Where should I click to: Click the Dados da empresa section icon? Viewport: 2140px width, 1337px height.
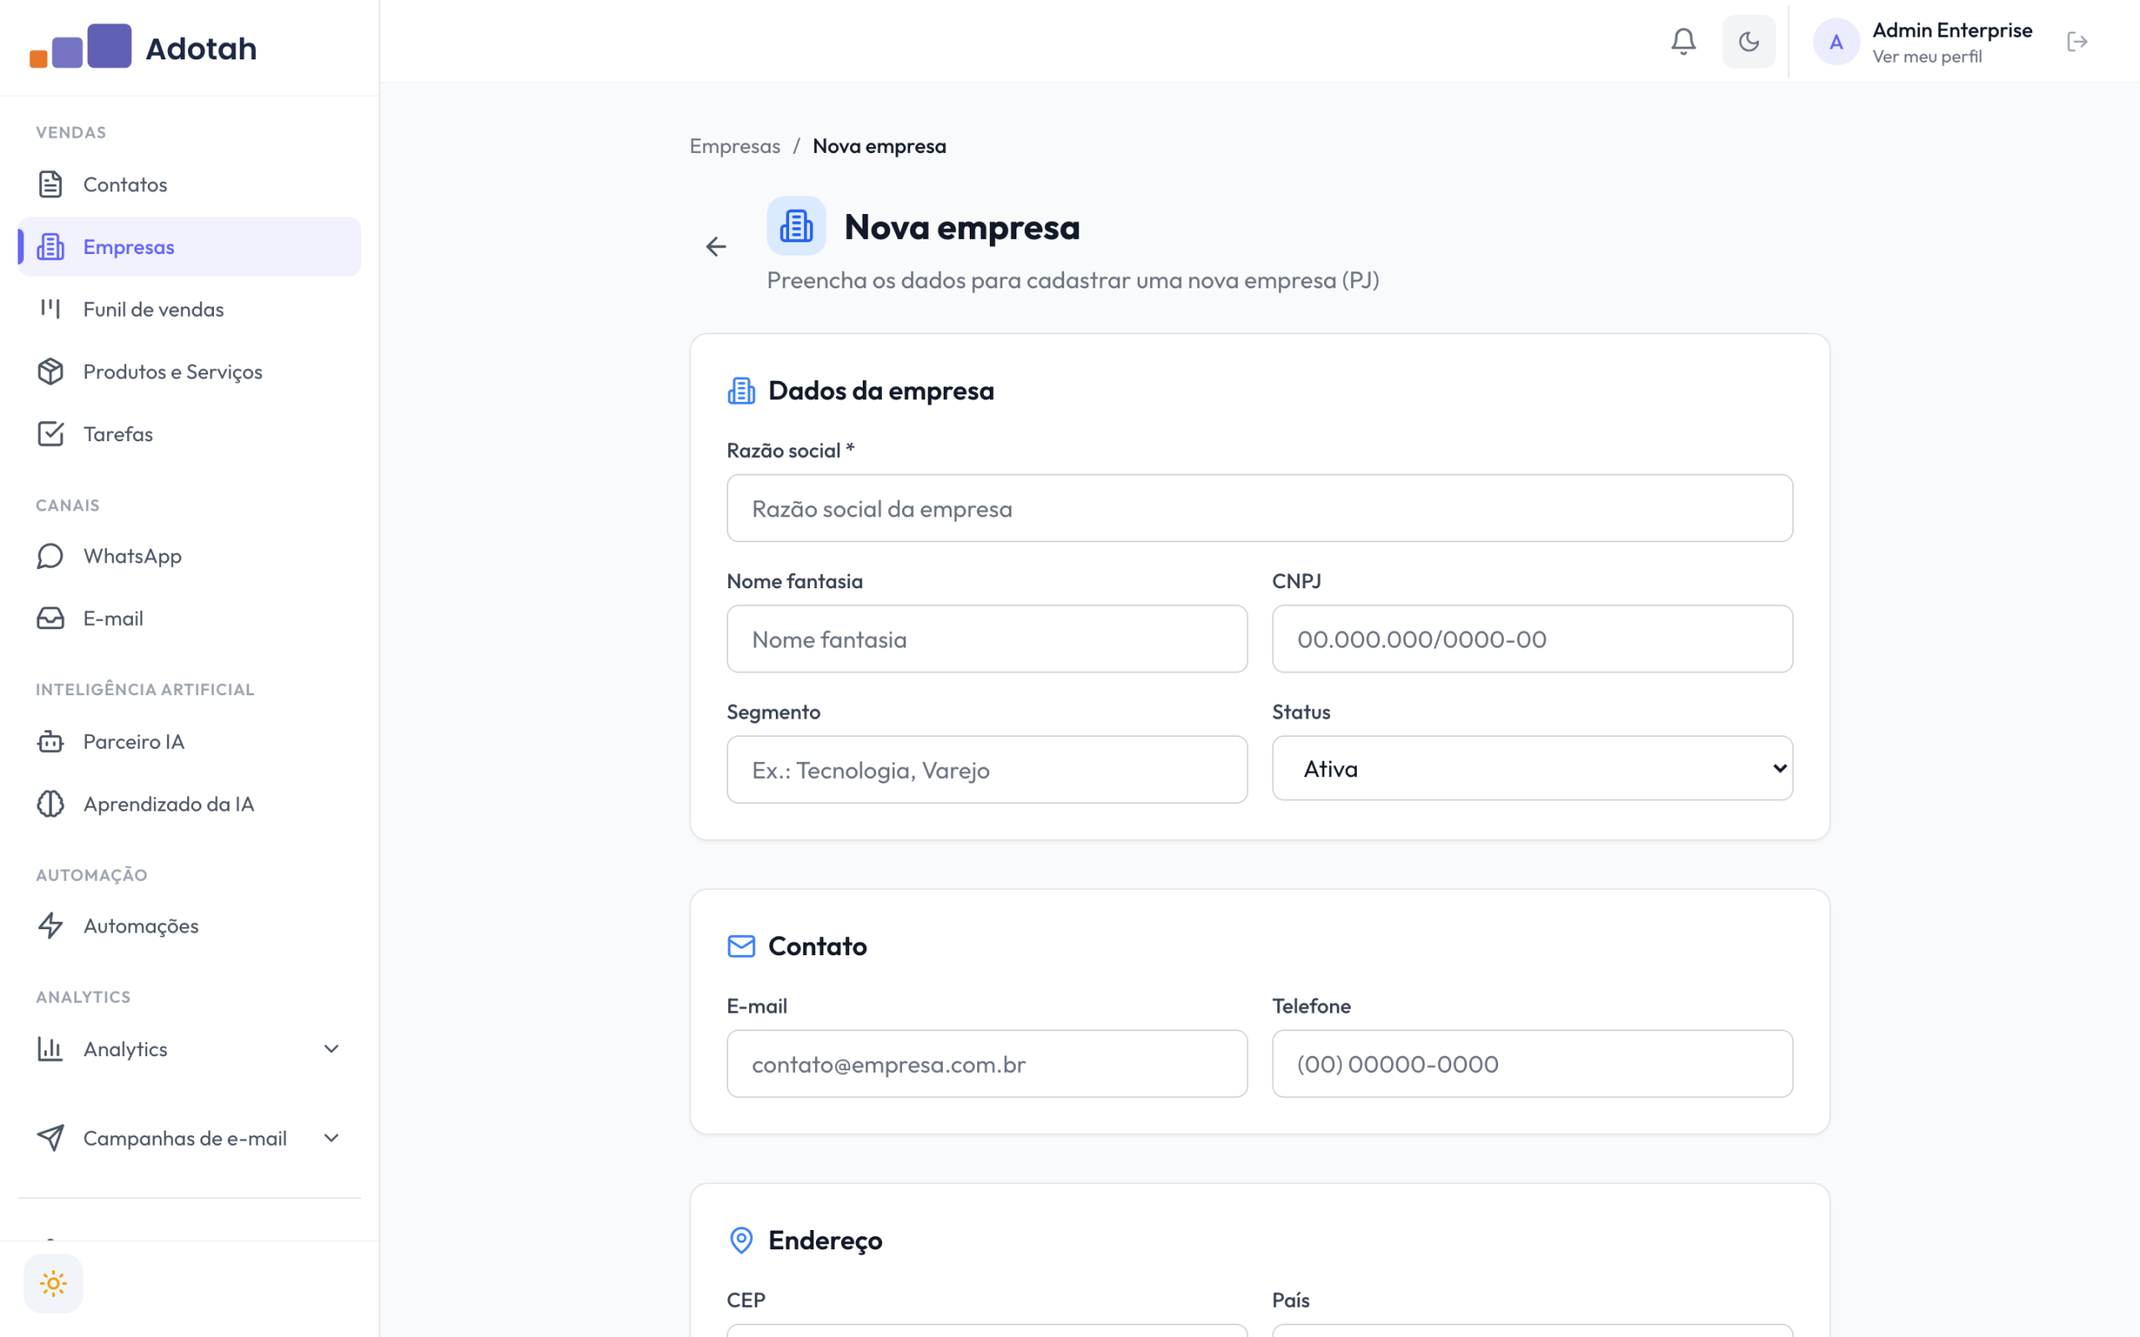(741, 390)
